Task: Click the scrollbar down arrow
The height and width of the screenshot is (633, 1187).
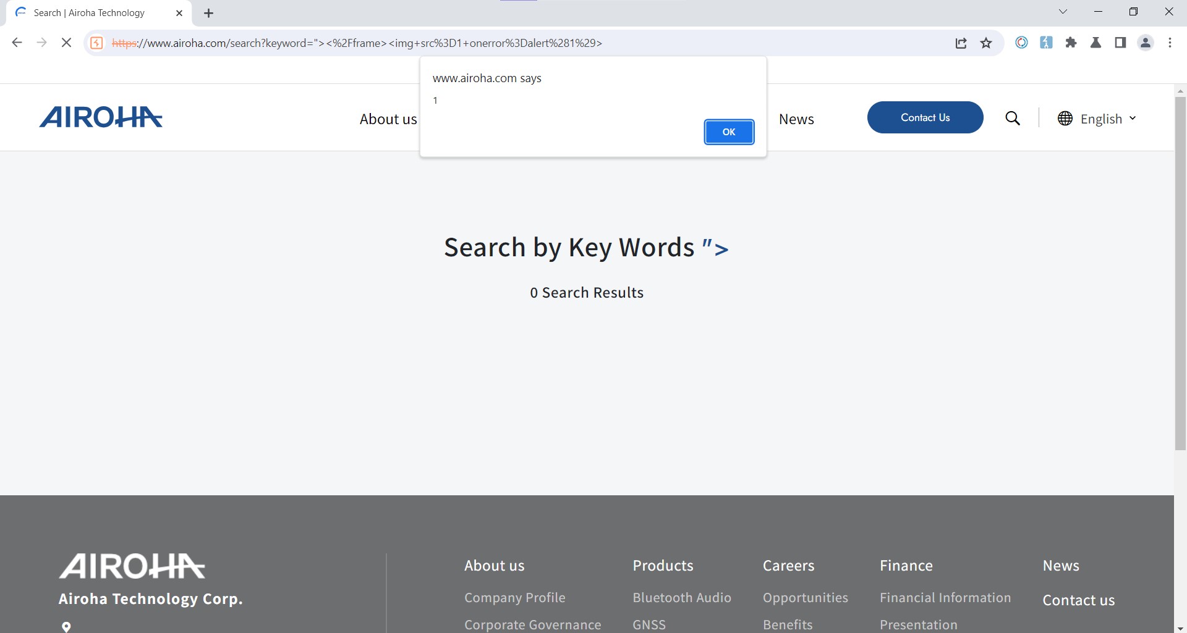Action: (x=1180, y=627)
